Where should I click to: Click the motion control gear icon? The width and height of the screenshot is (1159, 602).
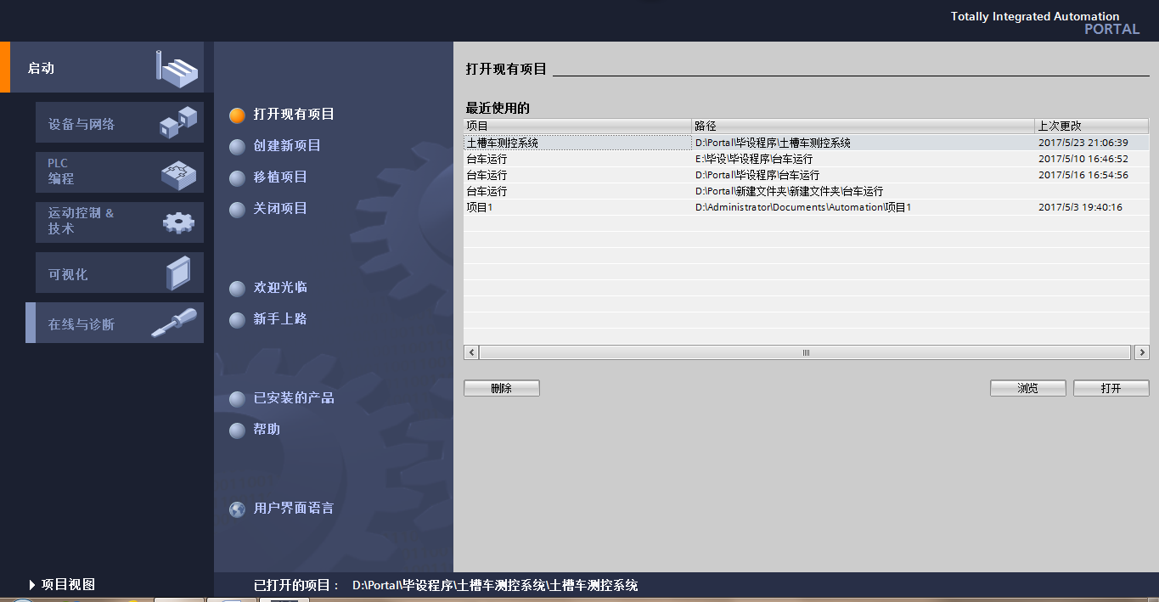(x=178, y=222)
